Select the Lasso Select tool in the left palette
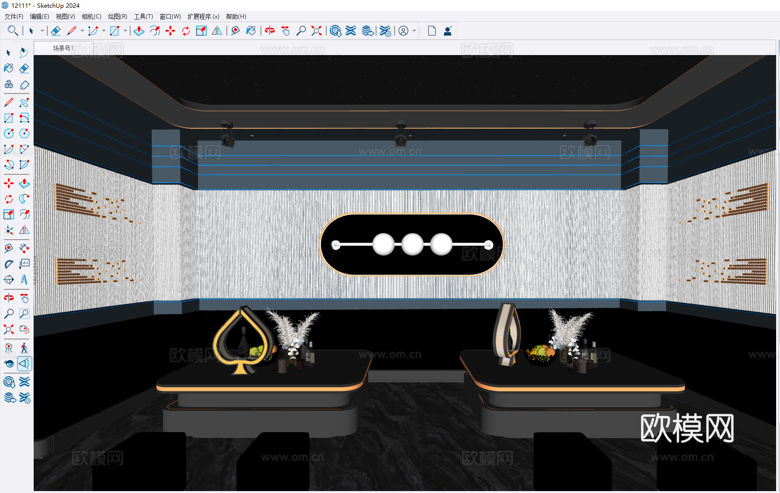The width and height of the screenshot is (780, 493). pos(24,53)
